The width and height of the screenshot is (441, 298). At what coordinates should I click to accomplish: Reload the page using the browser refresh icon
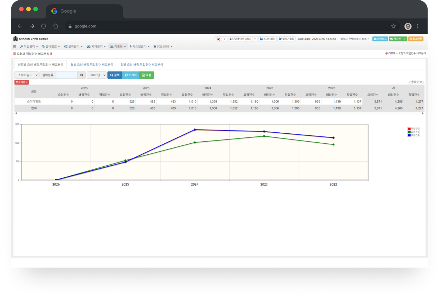point(44,26)
